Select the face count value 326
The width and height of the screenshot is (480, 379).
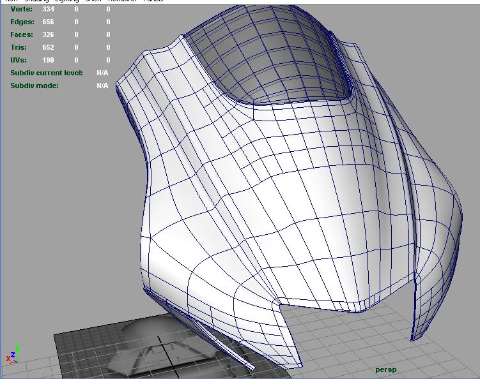pos(48,34)
